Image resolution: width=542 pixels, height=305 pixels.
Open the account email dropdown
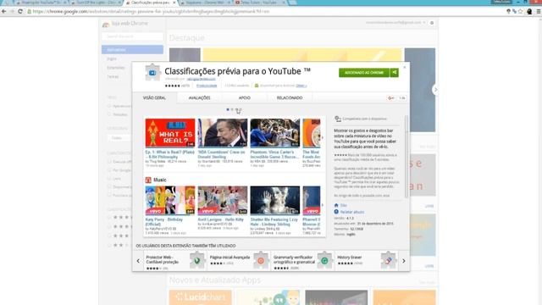click(395, 23)
